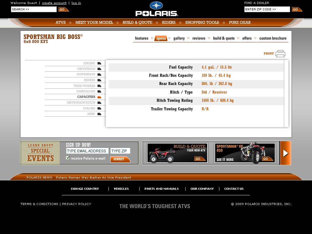Open PRIVACY POLICY link
Image resolution: width=312 pixels, height=234 pixels.
[x=76, y=204]
